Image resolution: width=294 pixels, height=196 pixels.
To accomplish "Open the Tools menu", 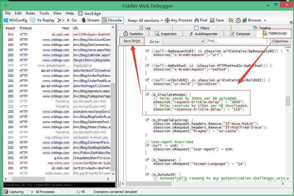I will 44,13.
